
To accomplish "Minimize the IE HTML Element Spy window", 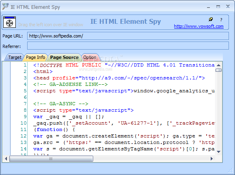I will point(209,7).
